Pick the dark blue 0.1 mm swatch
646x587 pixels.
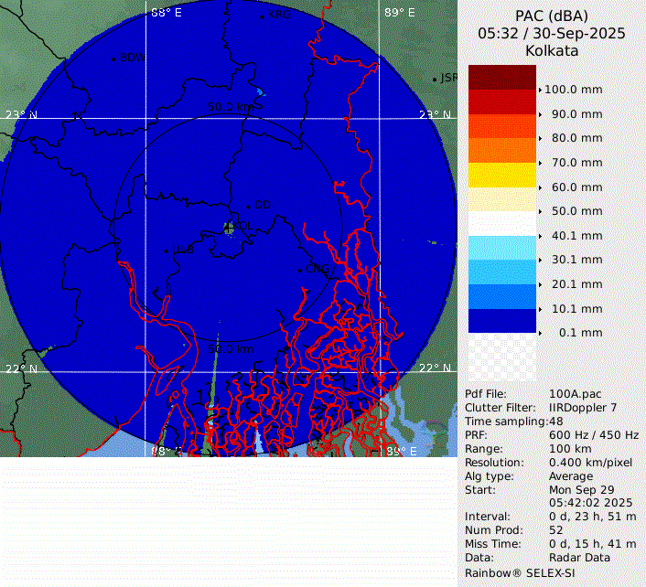coord(501,320)
